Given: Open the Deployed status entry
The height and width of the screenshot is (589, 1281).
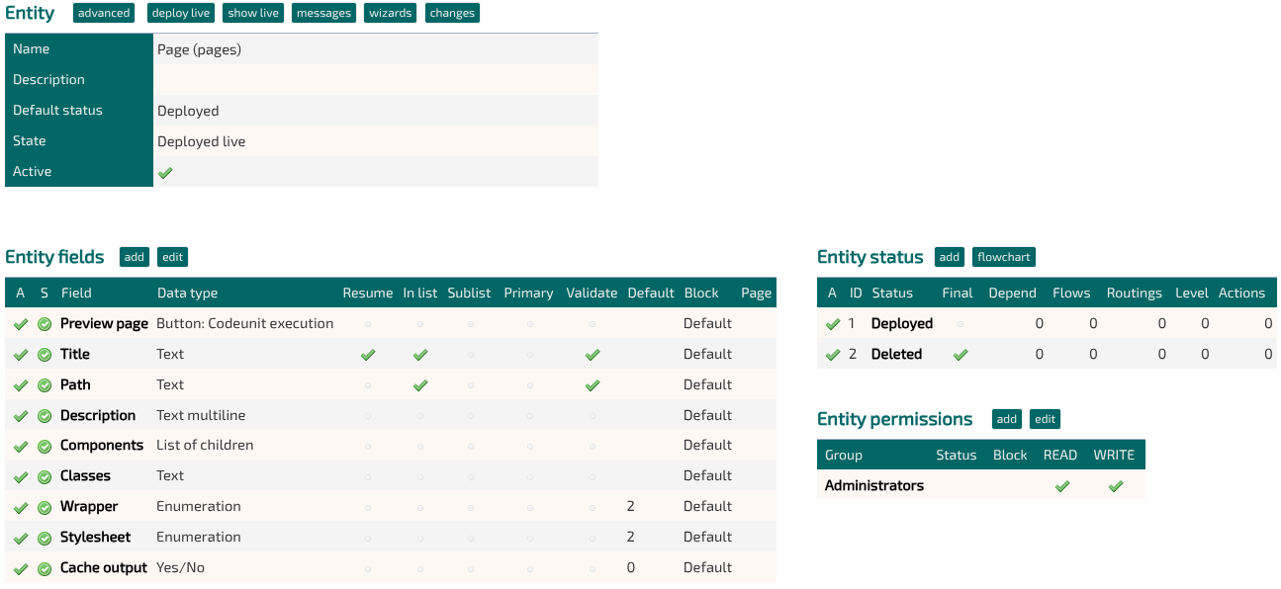Looking at the screenshot, I should click(x=902, y=323).
